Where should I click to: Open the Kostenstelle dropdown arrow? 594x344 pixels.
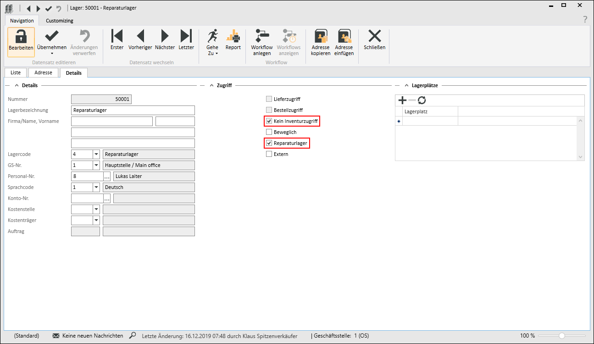click(96, 210)
